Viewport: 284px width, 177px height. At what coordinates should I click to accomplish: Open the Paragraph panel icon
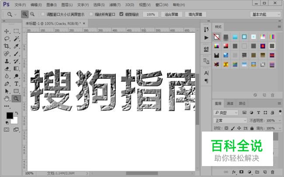[206, 81]
